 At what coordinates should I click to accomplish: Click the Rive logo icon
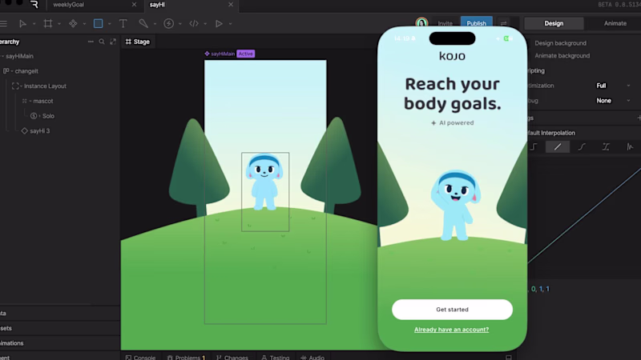(34, 5)
